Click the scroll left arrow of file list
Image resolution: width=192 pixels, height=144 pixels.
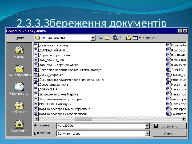tap(36, 119)
